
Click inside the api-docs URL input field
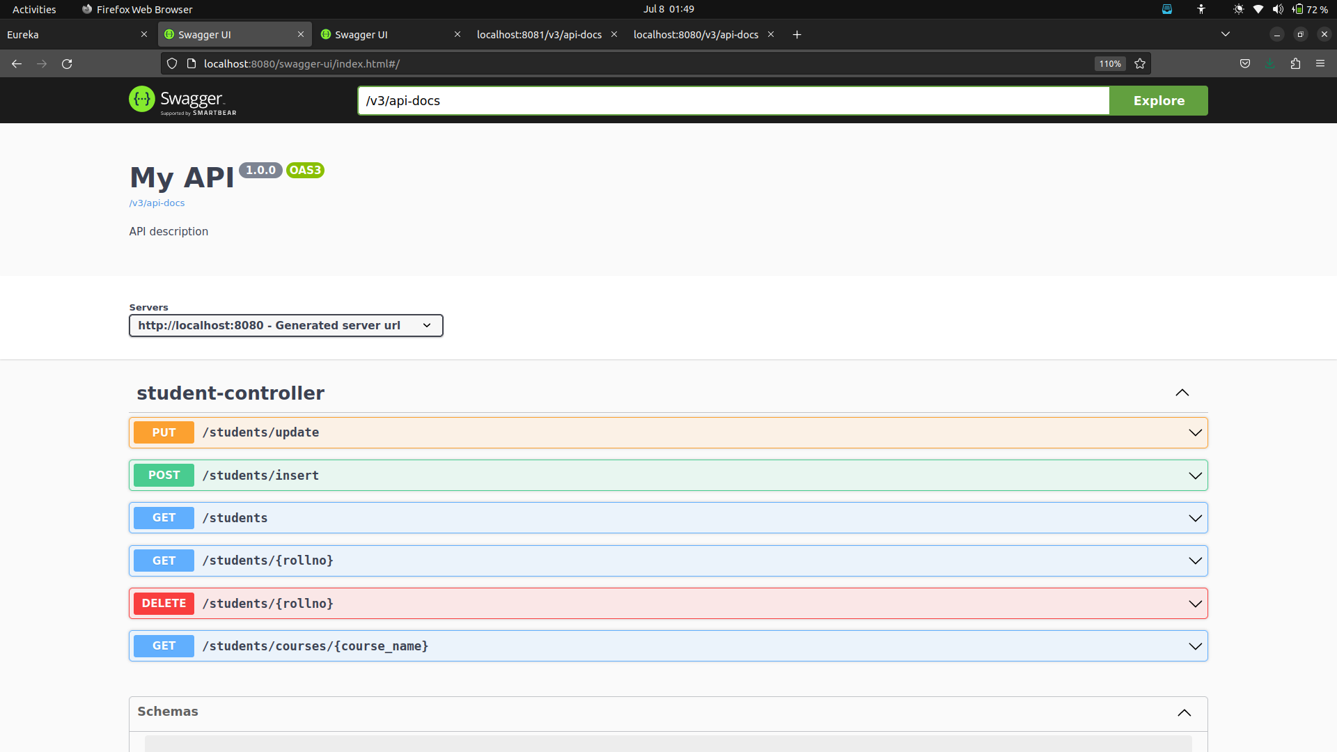731,100
